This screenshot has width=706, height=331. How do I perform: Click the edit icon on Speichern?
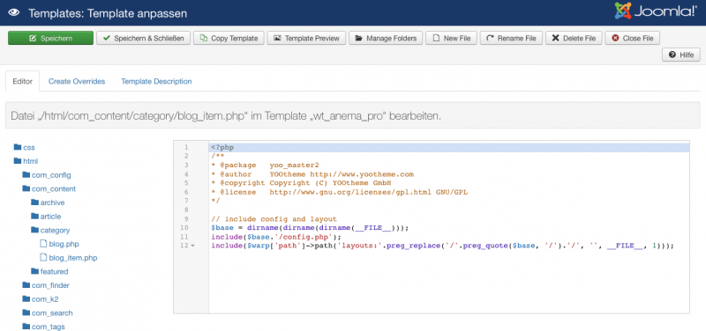(33, 38)
